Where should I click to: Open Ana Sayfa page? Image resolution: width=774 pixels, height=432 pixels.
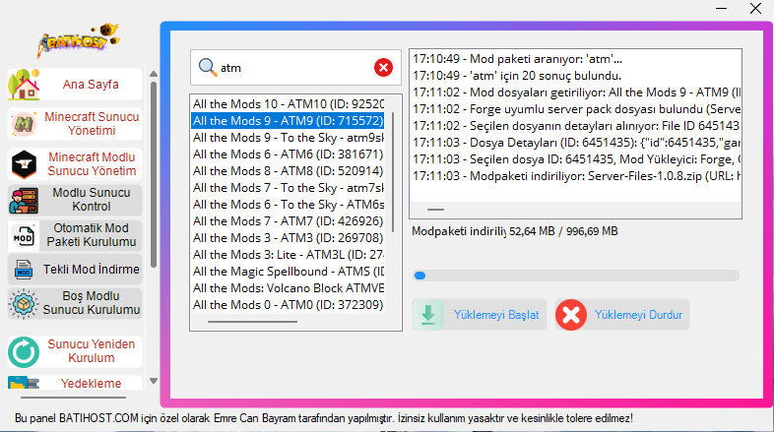pos(75,85)
